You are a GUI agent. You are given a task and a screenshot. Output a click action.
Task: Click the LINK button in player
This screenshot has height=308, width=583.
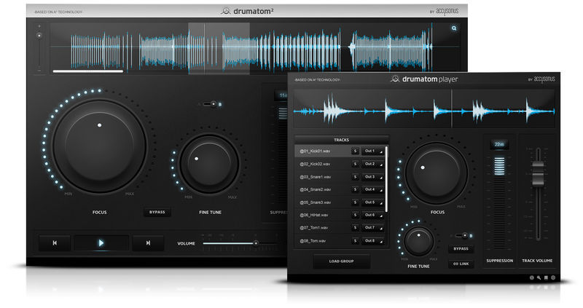[461, 264]
